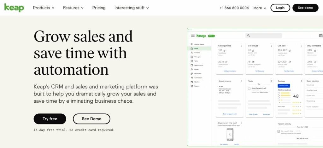Go to the Pricing page

click(x=99, y=8)
